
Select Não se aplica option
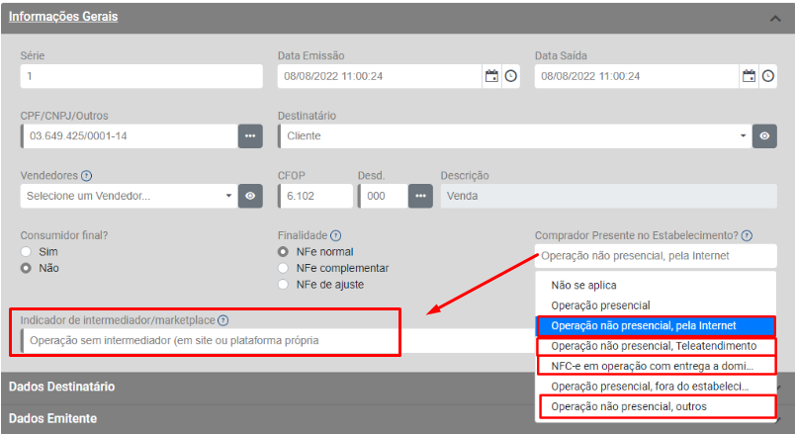point(656,286)
